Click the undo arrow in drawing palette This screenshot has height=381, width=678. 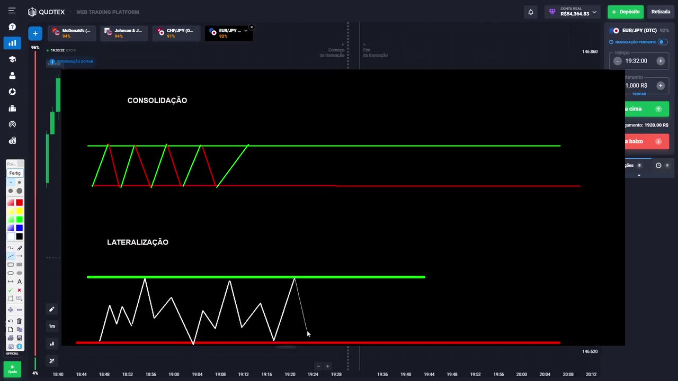(x=11, y=321)
